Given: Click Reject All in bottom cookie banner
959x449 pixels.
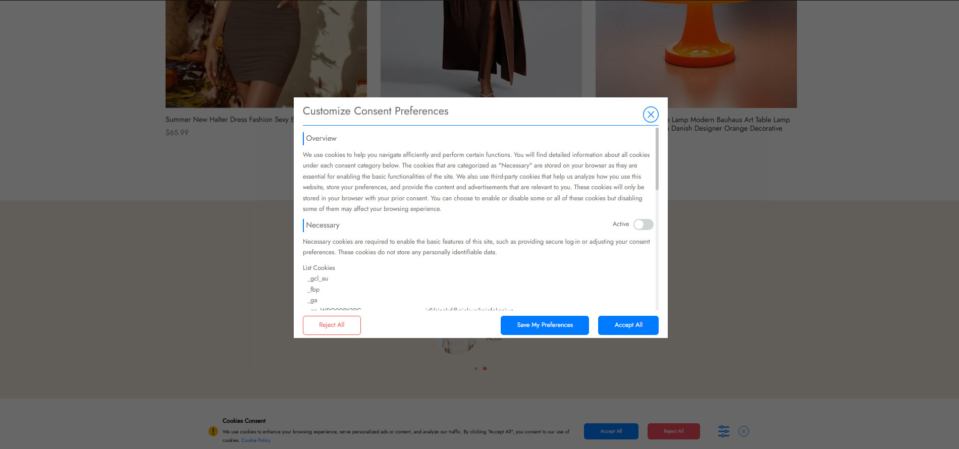Looking at the screenshot, I should (674, 431).
